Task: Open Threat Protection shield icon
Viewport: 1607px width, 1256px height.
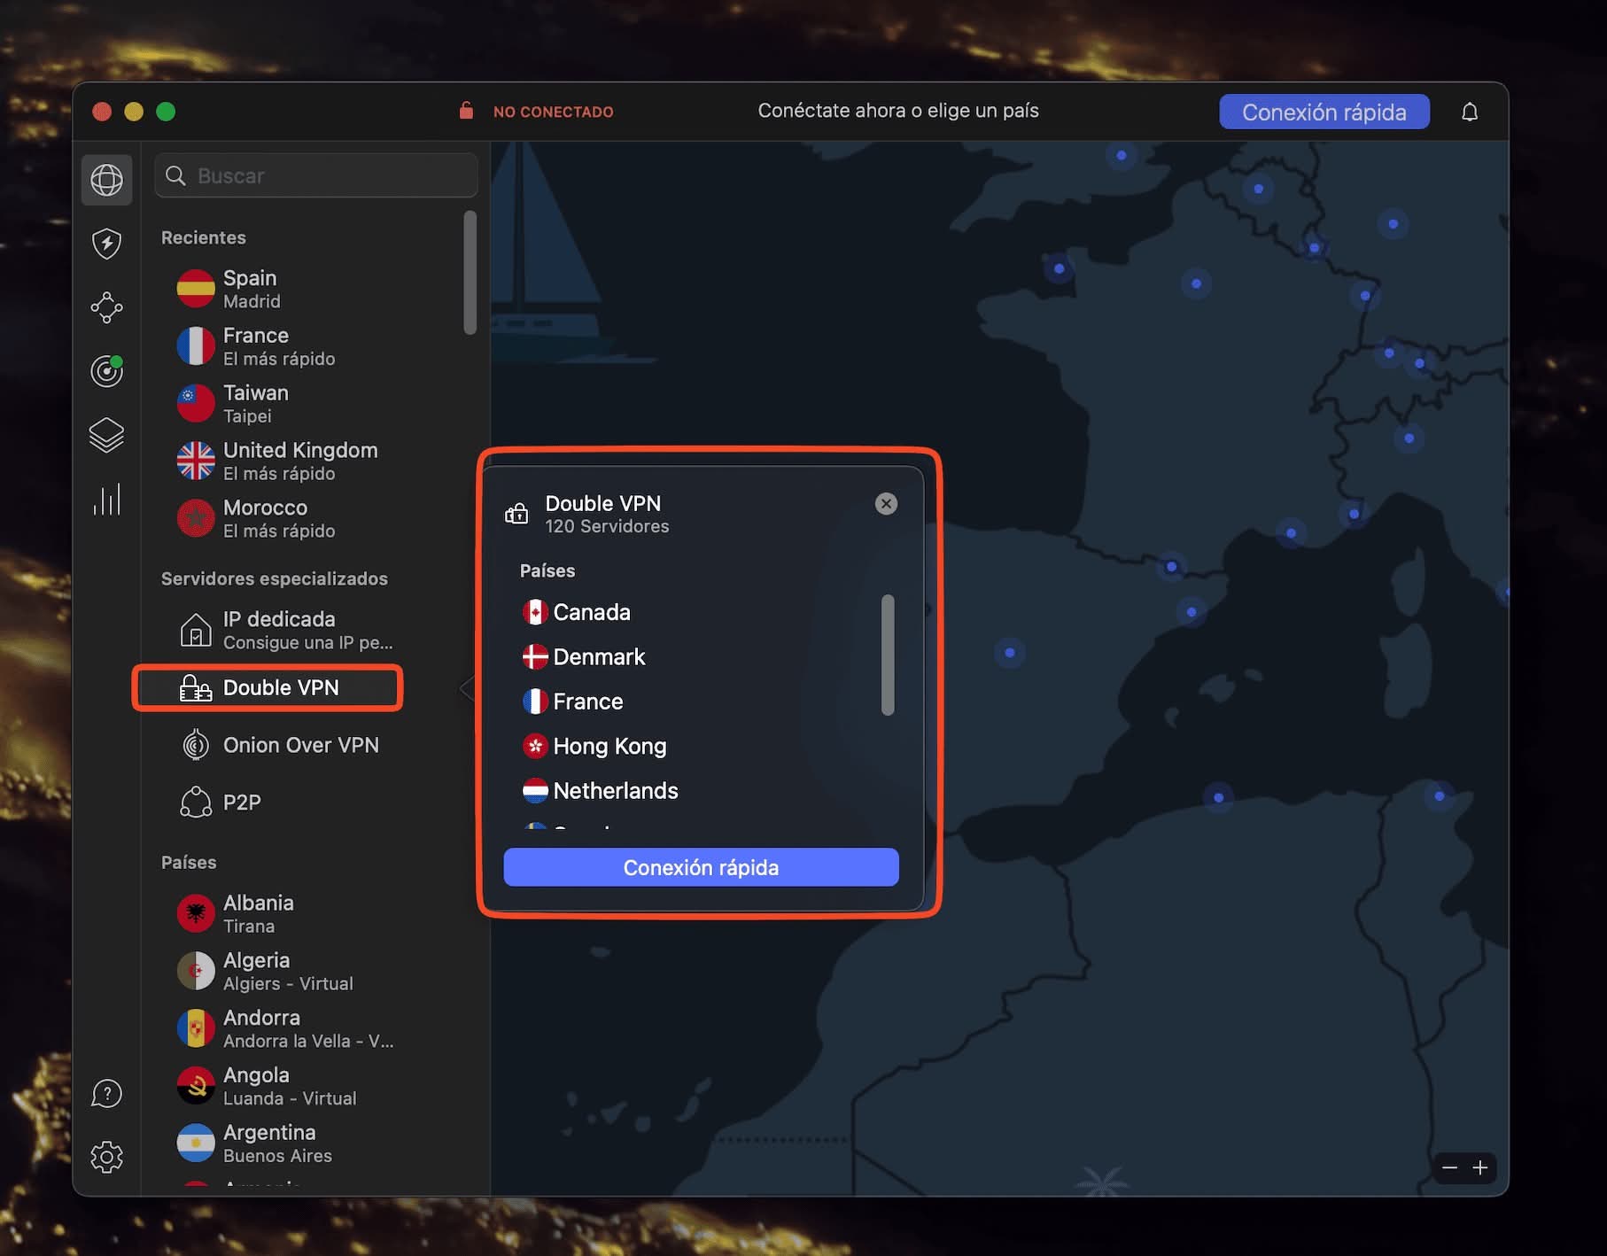Action: pos(106,243)
